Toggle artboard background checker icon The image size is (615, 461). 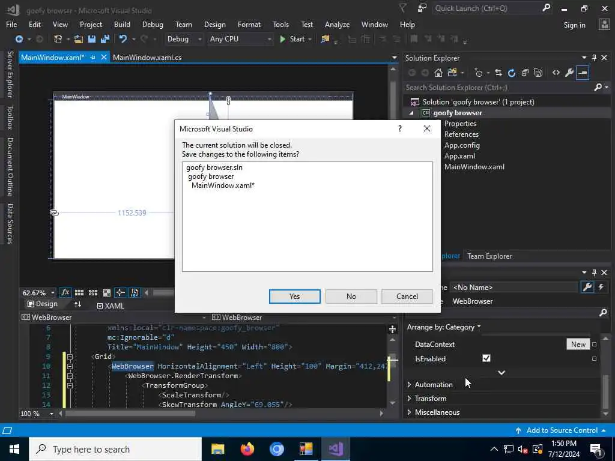pyautogui.click(x=107, y=292)
